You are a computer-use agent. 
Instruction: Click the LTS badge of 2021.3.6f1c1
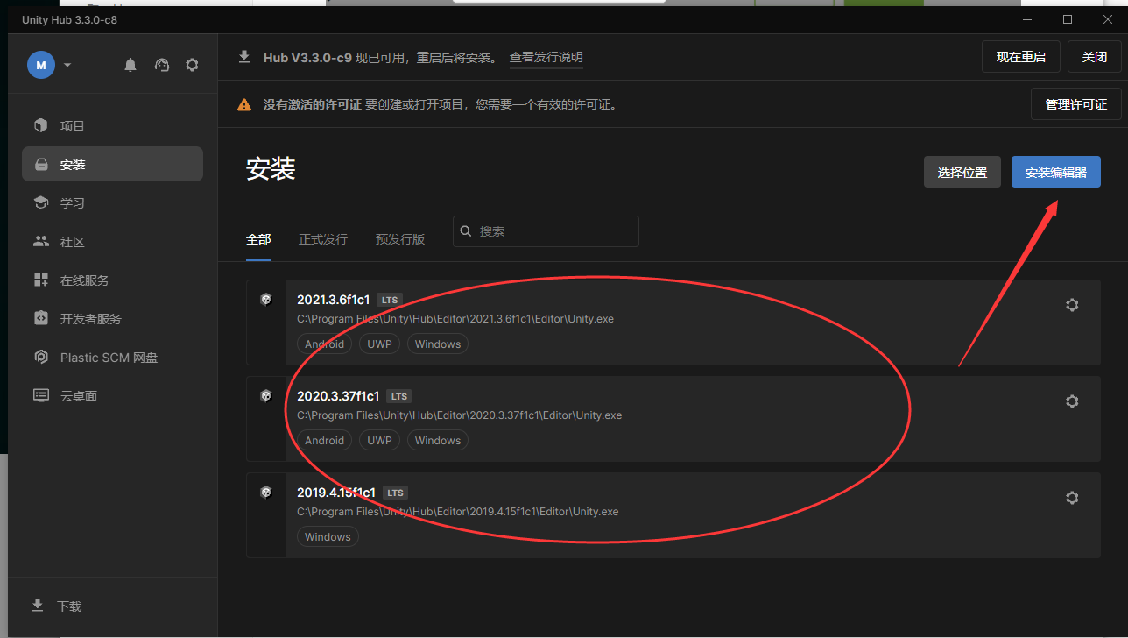click(390, 300)
